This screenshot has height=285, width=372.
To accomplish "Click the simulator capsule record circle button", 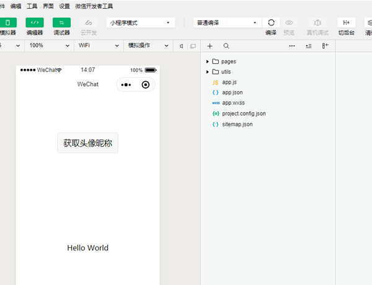I will [x=145, y=84].
